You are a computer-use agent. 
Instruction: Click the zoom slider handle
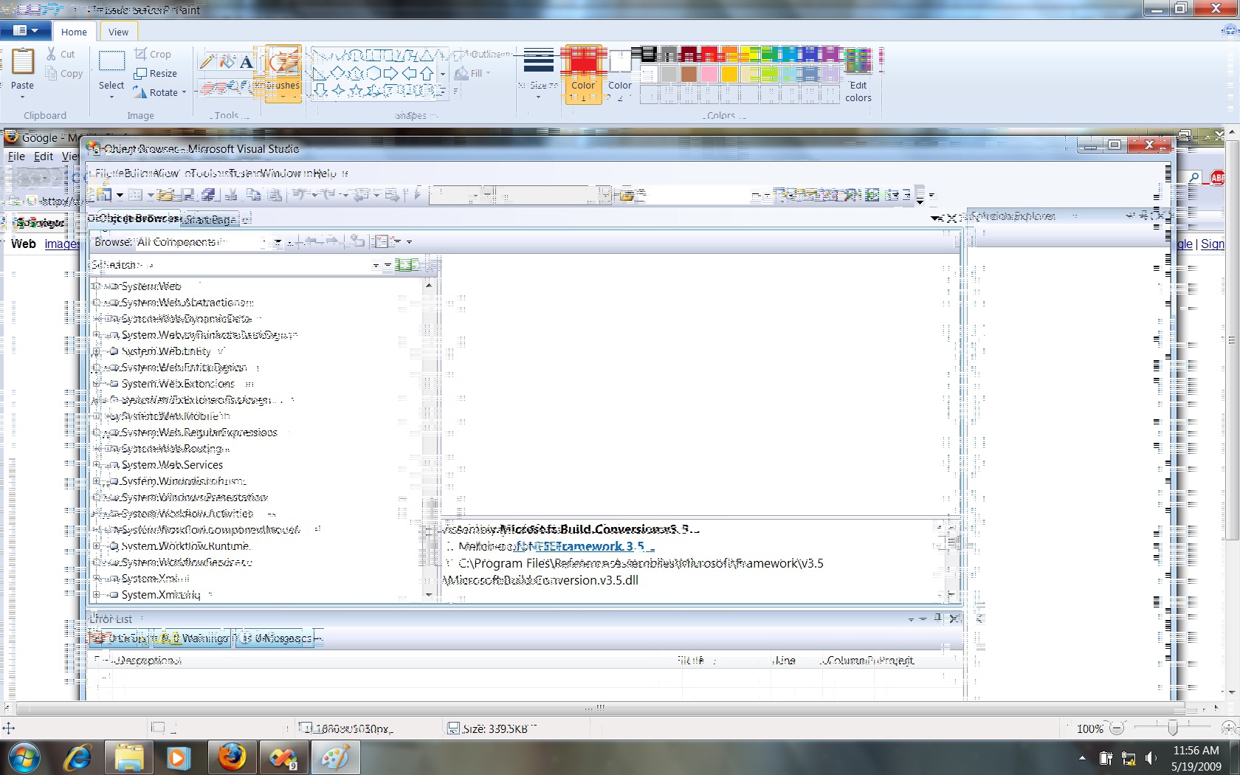pyautogui.click(x=1173, y=728)
